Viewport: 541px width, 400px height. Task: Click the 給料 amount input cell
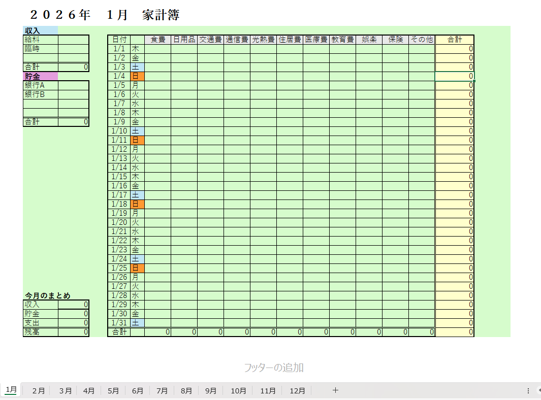coord(74,40)
